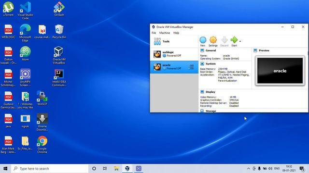Click the ENG language indicator
This screenshot has width=309, height=173.
click(x=277, y=169)
